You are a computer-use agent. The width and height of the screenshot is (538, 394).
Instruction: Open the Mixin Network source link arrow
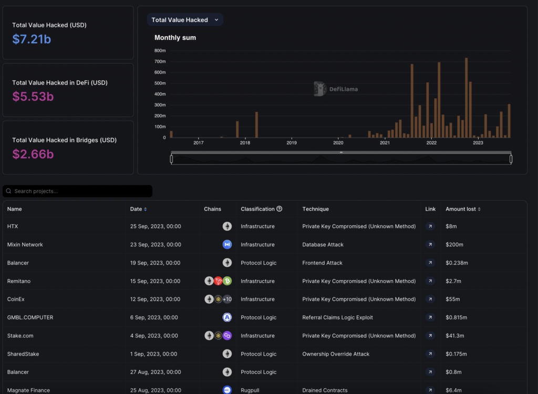[x=430, y=244]
